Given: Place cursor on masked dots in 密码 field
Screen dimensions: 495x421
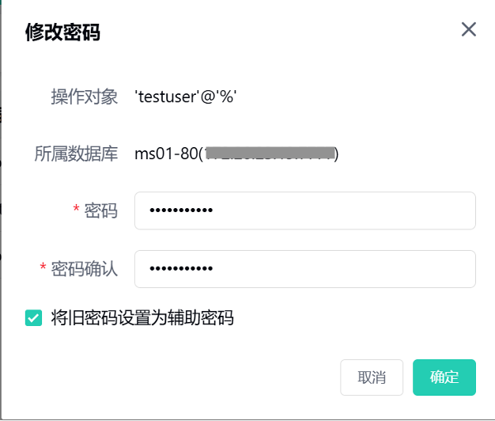Looking at the screenshot, I should [x=181, y=210].
